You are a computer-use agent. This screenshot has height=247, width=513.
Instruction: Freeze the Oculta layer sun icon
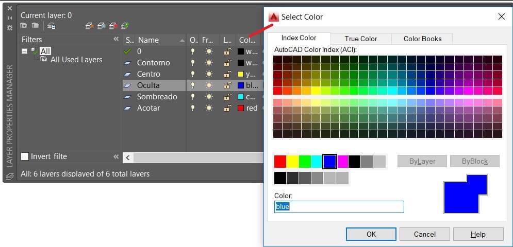(208, 85)
